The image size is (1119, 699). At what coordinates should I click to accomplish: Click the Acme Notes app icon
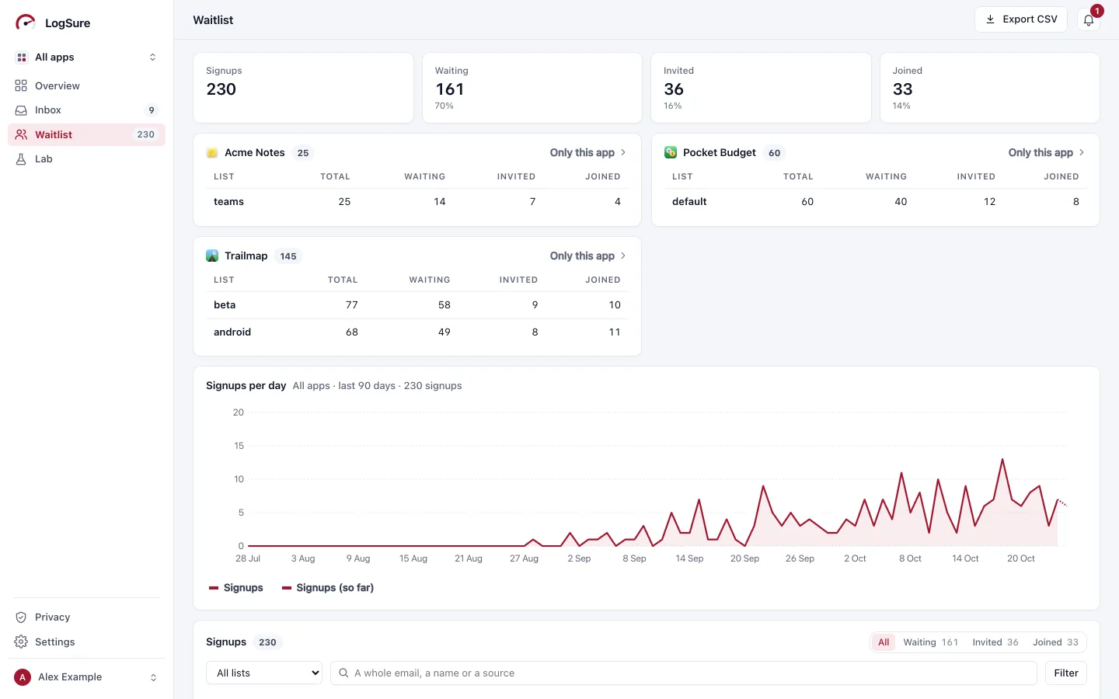coord(212,153)
